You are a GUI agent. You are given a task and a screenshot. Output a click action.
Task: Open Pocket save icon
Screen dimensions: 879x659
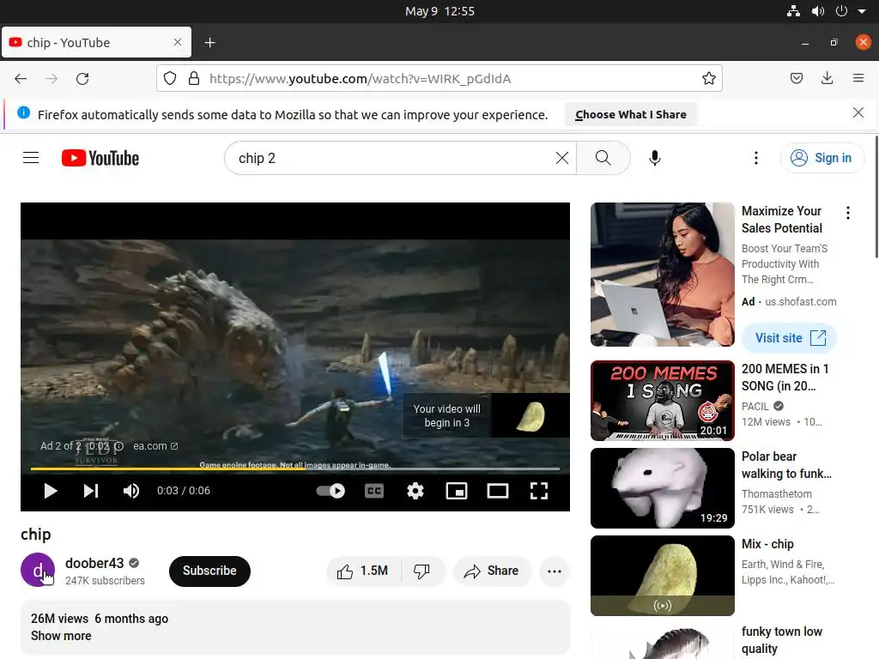pyautogui.click(x=796, y=78)
